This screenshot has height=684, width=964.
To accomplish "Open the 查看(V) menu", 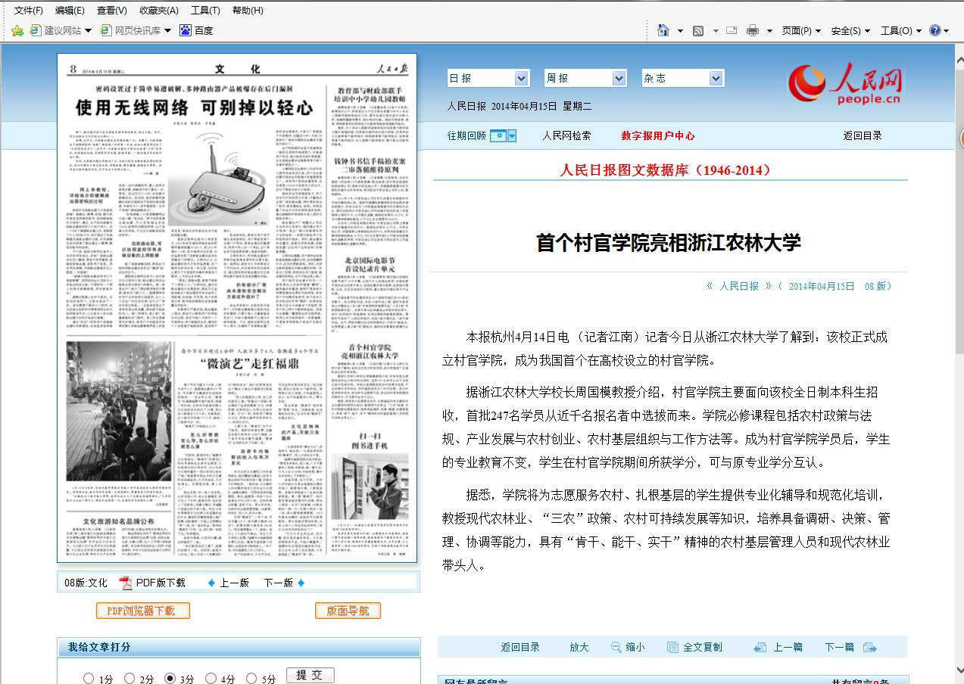I will 112,11.
